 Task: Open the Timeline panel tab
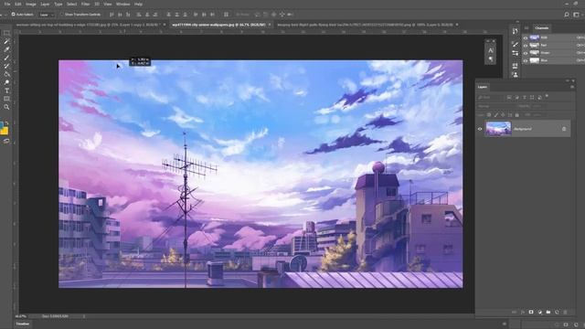tap(22, 324)
